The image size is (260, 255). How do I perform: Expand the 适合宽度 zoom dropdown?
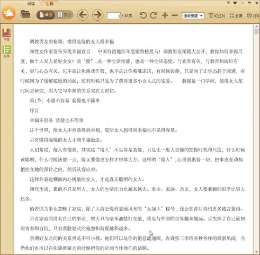[x=193, y=16]
